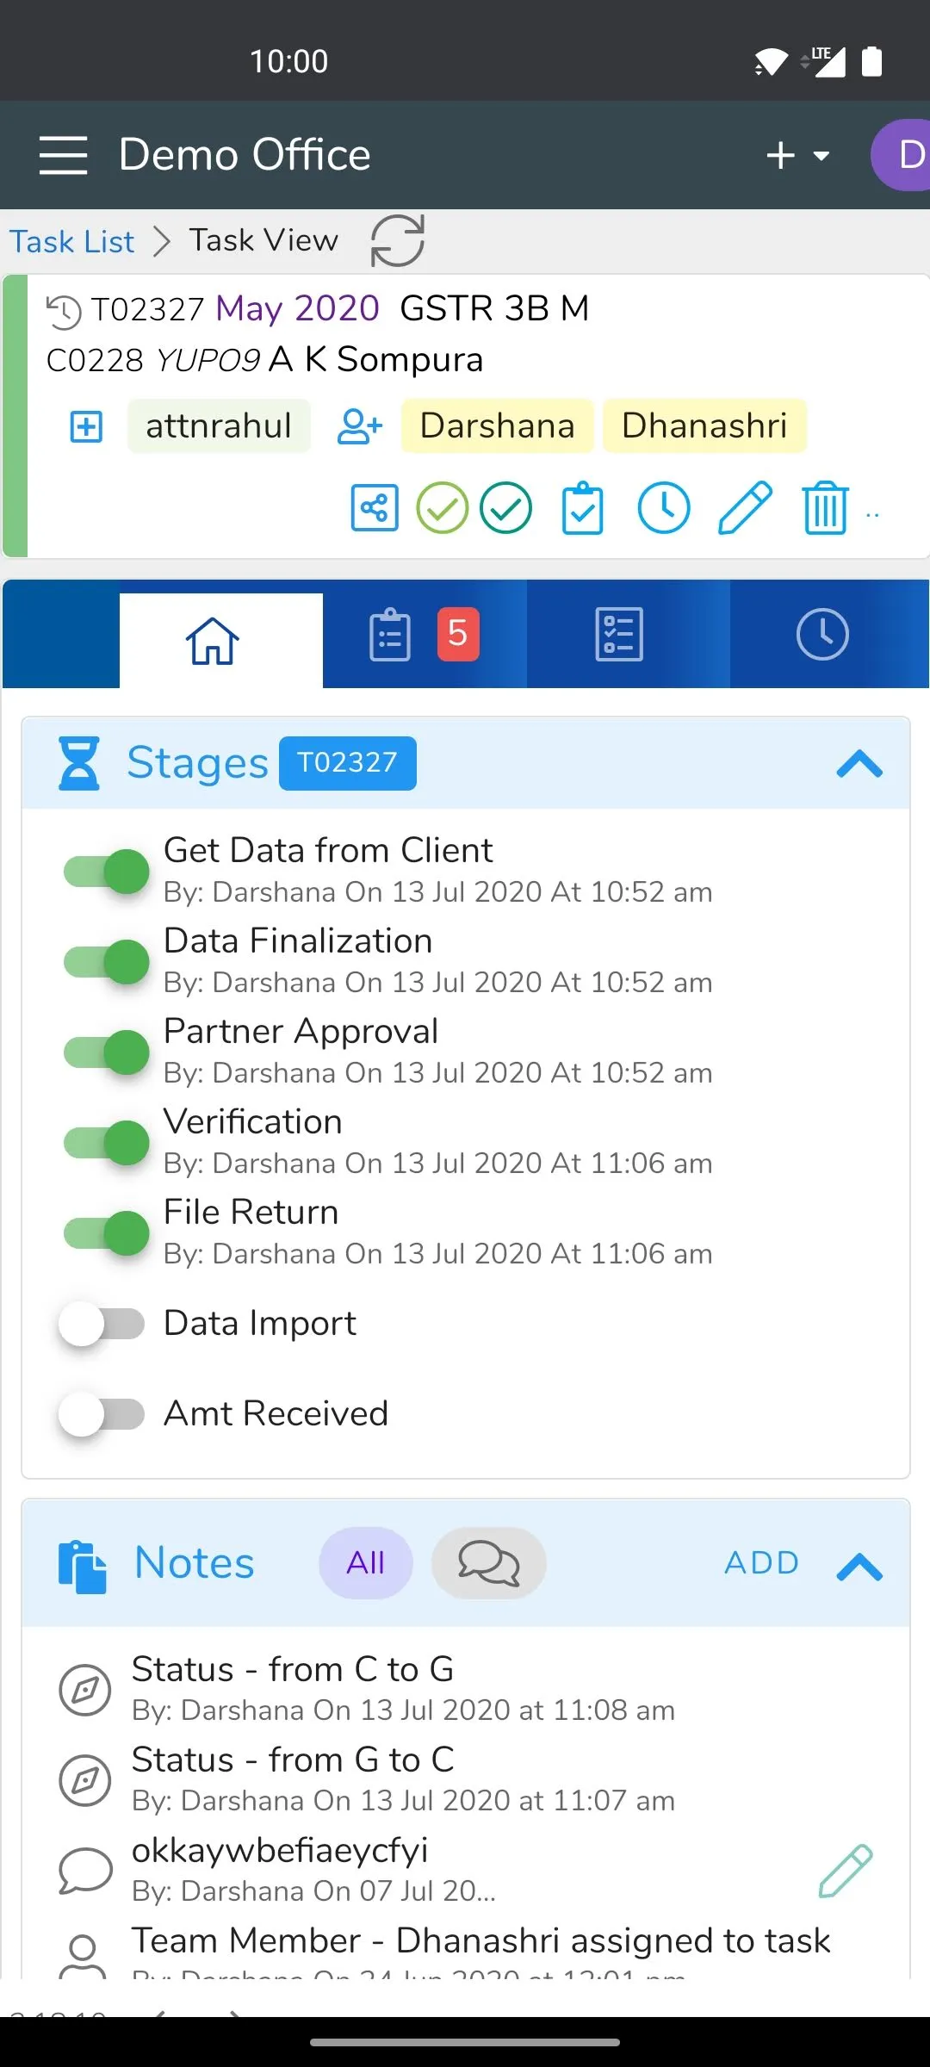
Task: Click compass icon beside Status from G to C
Action: point(84,1779)
